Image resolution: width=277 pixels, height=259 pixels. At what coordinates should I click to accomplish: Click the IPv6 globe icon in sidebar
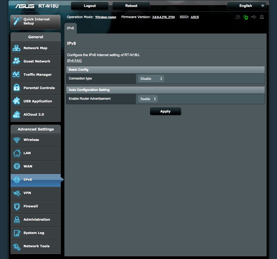(17, 179)
